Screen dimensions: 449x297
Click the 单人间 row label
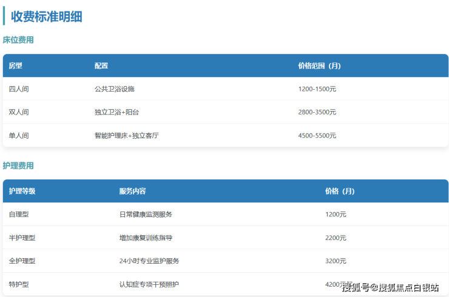coord(19,136)
